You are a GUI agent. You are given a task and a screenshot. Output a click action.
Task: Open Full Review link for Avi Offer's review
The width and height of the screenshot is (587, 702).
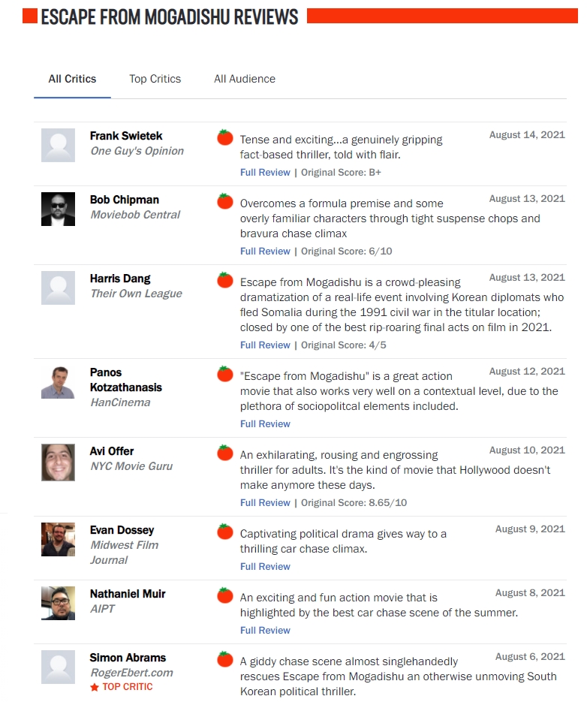click(x=265, y=503)
